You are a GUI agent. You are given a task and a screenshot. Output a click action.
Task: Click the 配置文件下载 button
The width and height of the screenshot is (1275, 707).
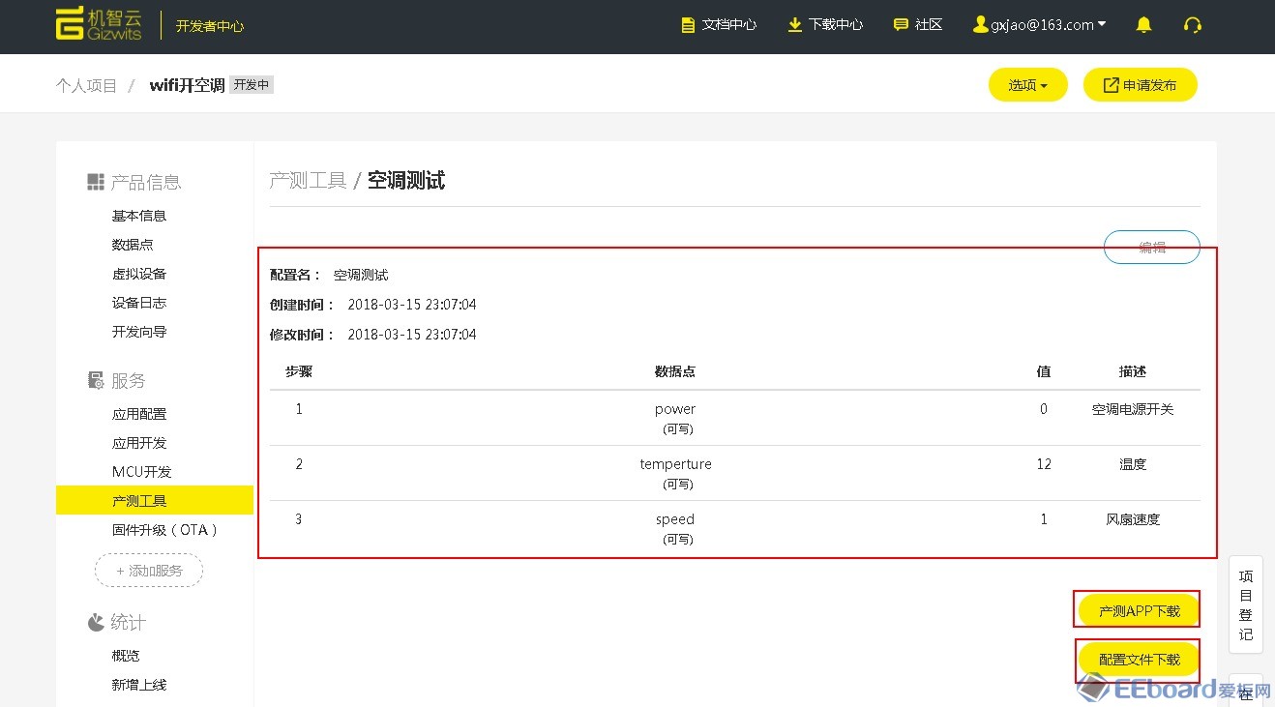(x=1140, y=660)
